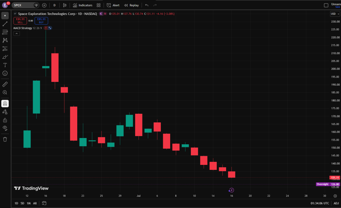This screenshot has width=341, height=208.
Task: Select the brush drawing tool
Action: pyautogui.click(x=5, y=57)
